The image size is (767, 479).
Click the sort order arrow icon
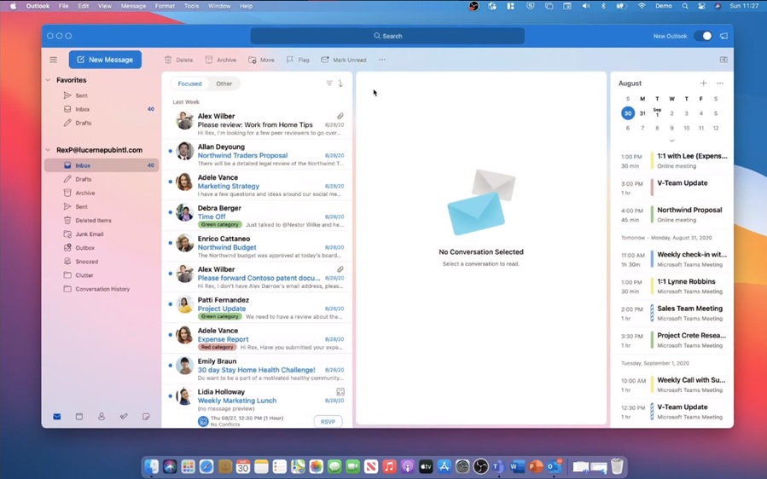pyautogui.click(x=340, y=83)
